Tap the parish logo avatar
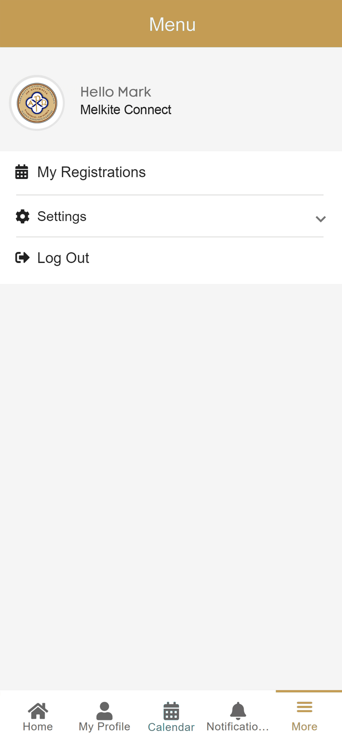 pyautogui.click(x=37, y=103)
